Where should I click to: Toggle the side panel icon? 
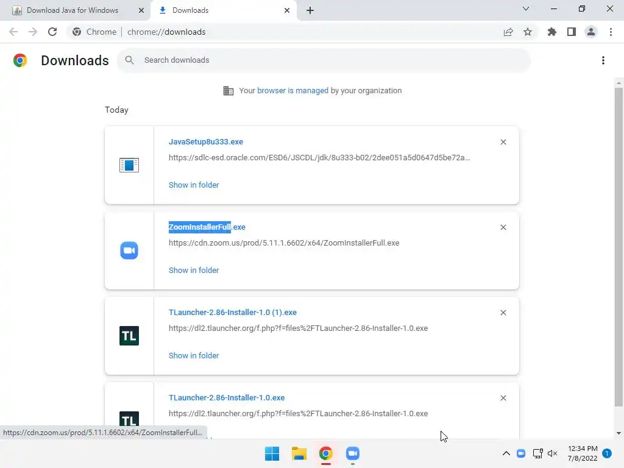pos(572,32)
